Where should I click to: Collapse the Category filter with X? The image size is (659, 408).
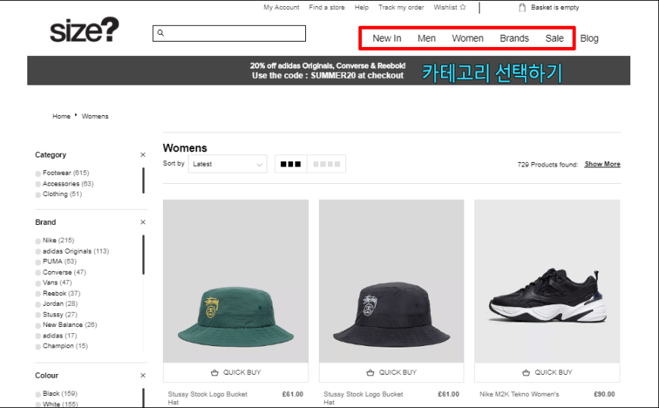(x=143, y=154)
